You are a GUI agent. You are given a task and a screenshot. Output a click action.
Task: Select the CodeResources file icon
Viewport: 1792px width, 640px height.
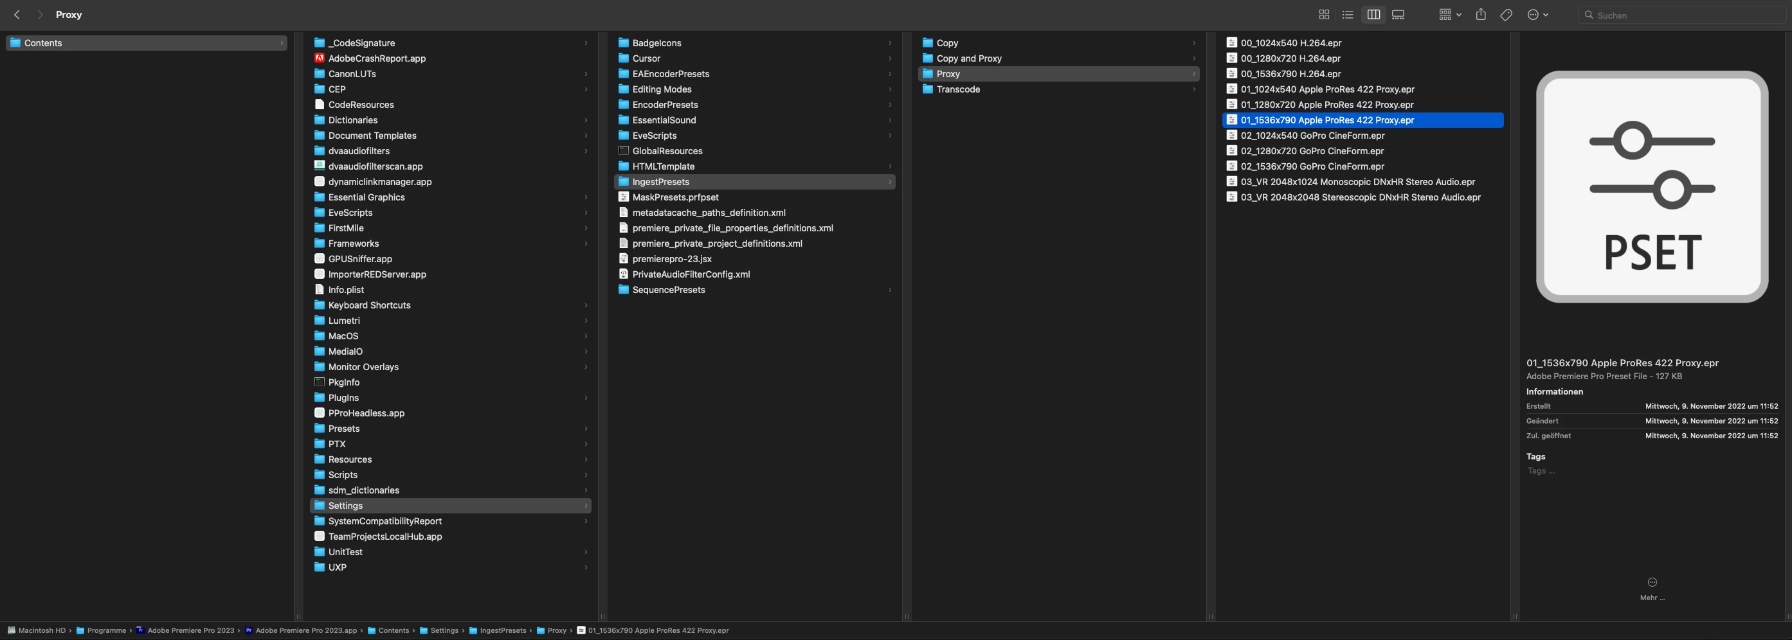[320, 105]
